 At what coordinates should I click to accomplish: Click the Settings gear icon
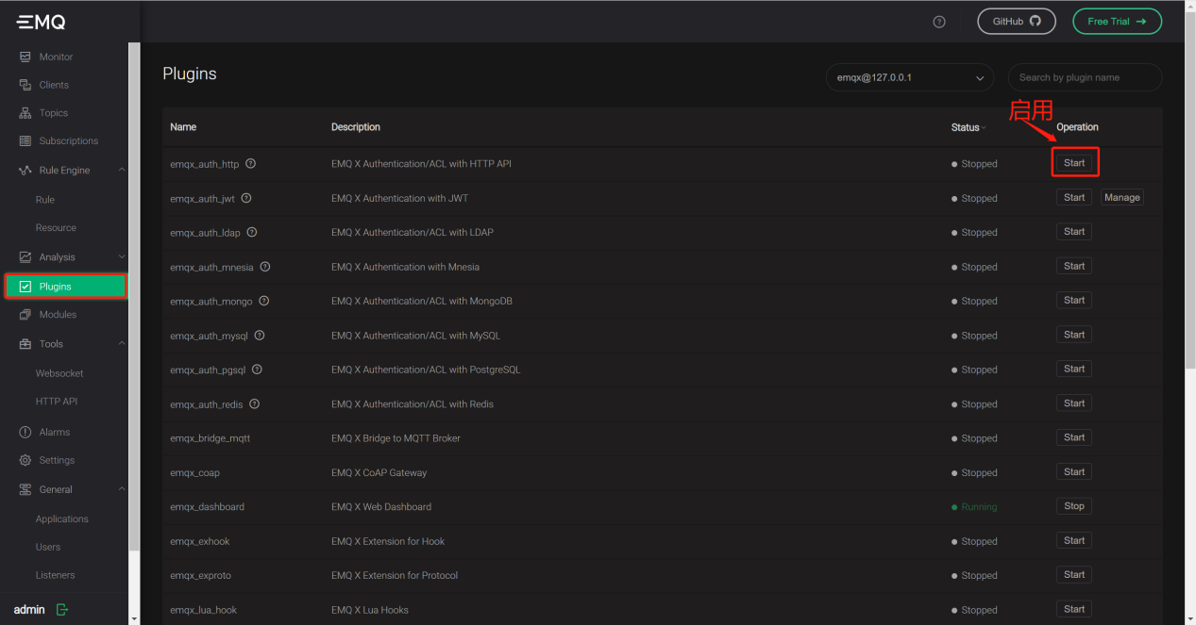pyautogui.click(x=25, y=460)
